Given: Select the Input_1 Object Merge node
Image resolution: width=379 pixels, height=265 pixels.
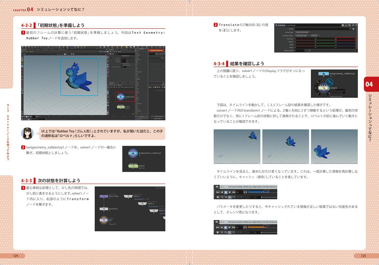Looking at the screenshot, I should coord(128,196).
